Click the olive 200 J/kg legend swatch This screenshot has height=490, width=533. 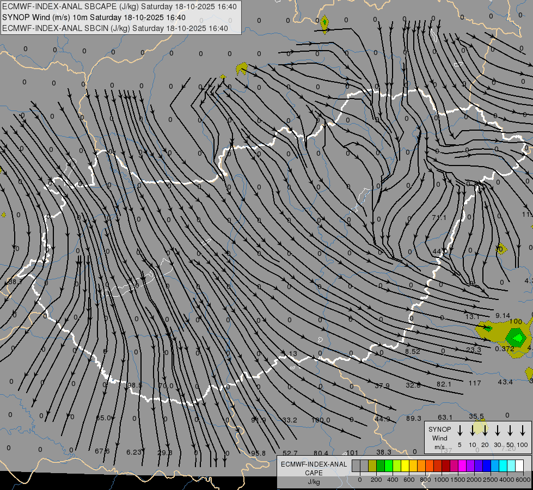click(372, 466)
